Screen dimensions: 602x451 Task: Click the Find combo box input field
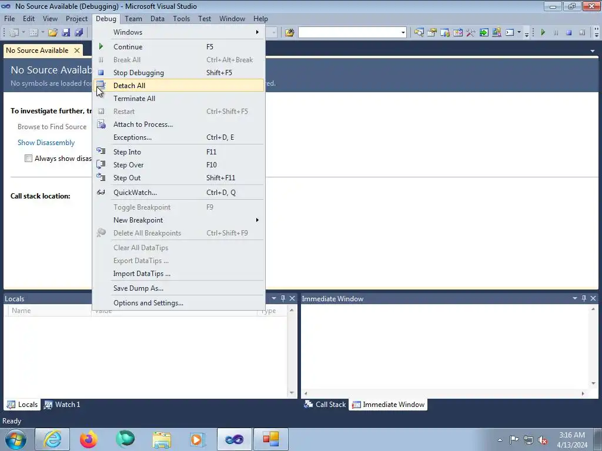(349, 33)
